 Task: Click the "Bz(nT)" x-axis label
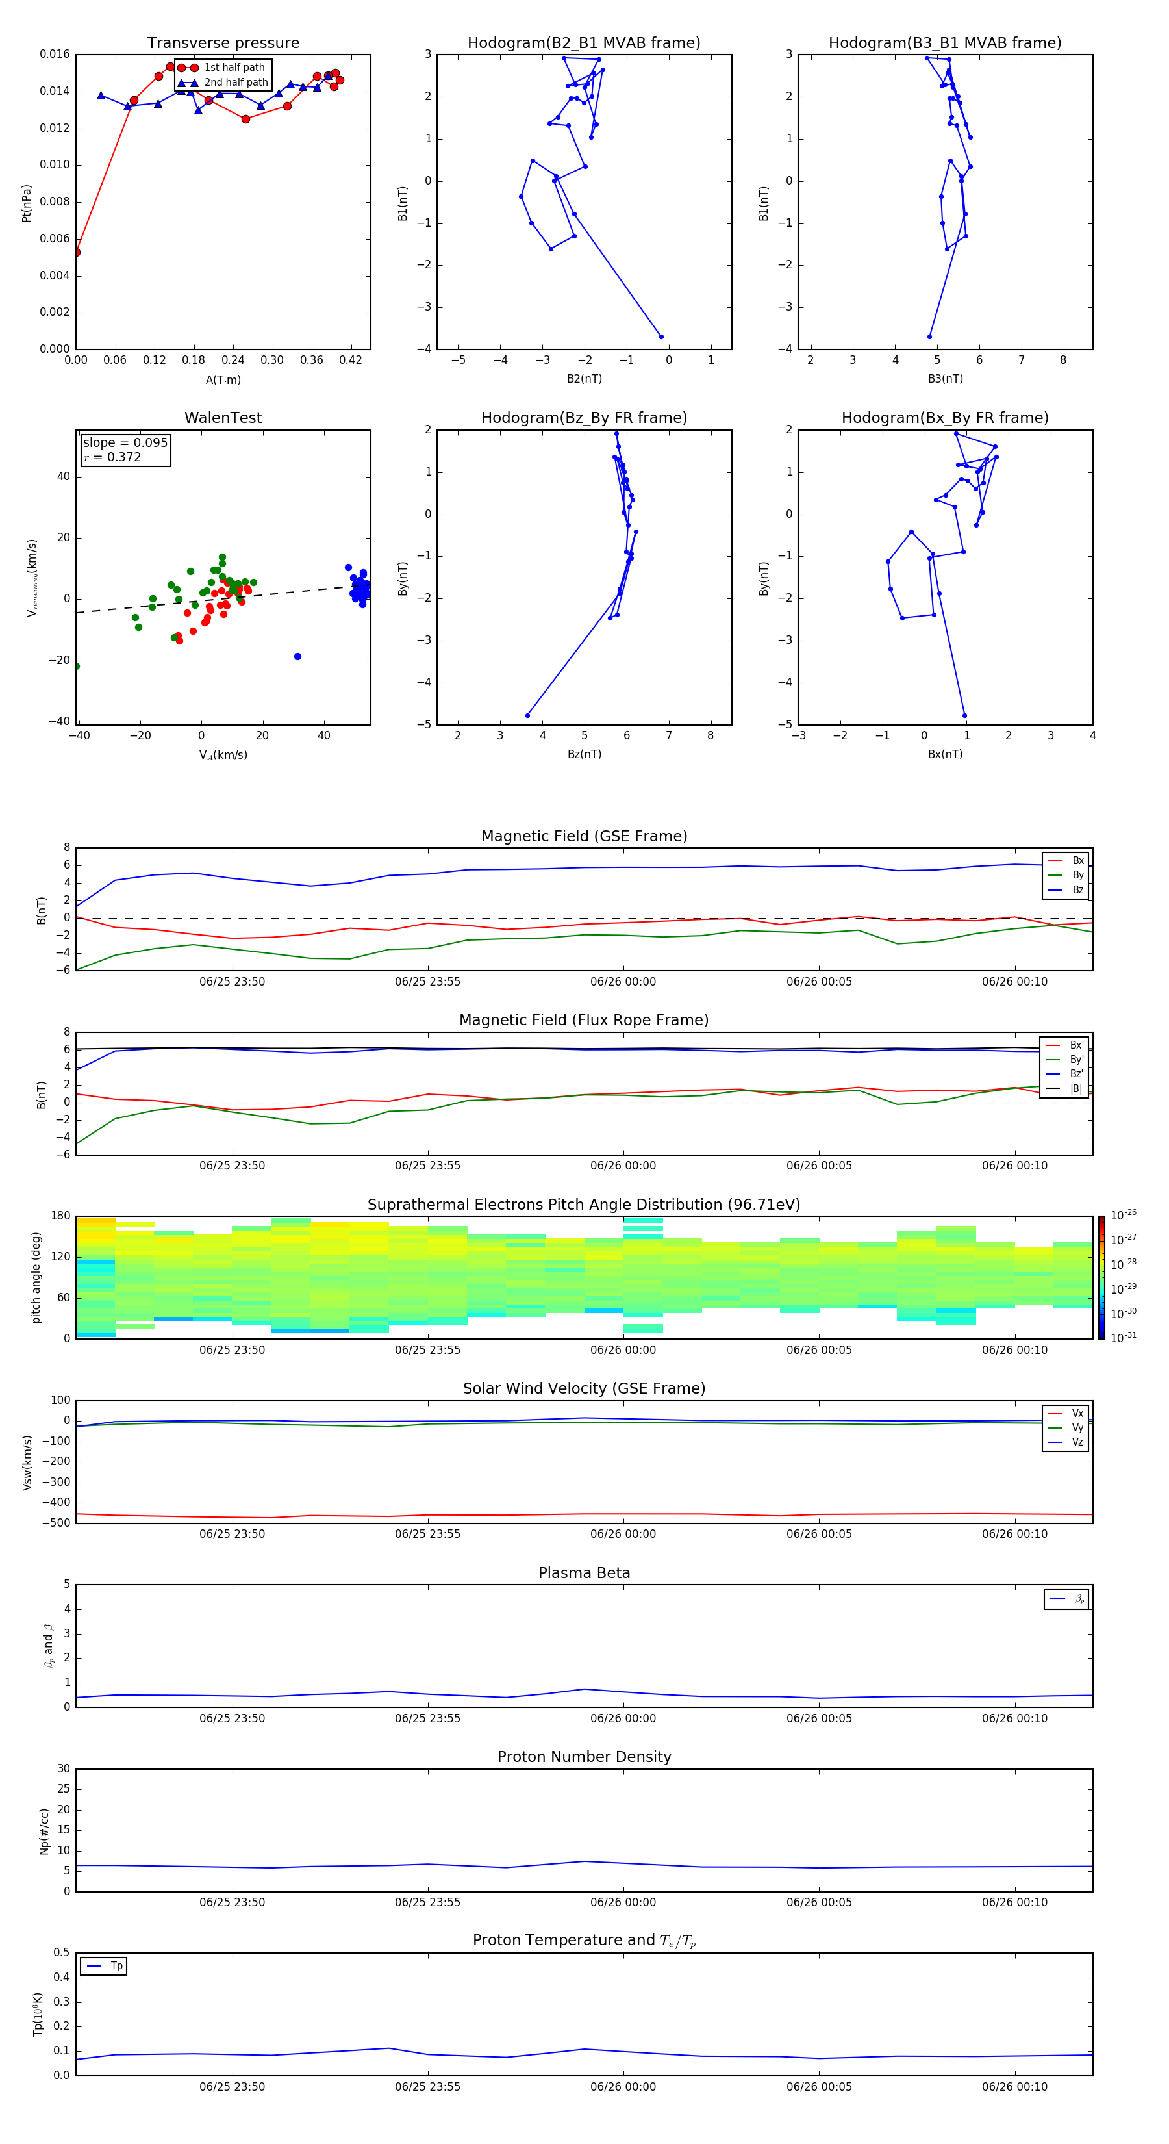[x=584, y=754]
